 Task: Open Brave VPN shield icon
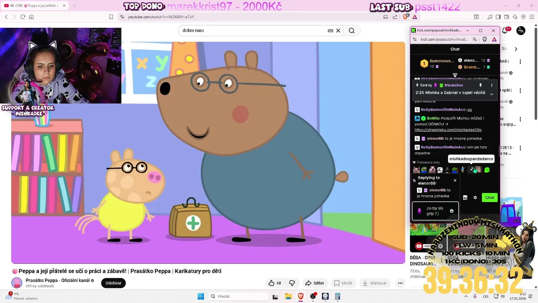(x=523, y=17)
